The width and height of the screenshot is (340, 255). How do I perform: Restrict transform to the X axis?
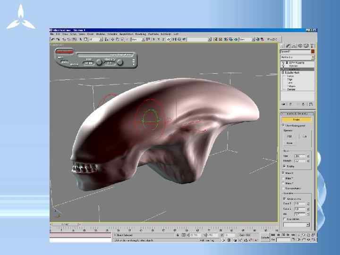point(154,40)
